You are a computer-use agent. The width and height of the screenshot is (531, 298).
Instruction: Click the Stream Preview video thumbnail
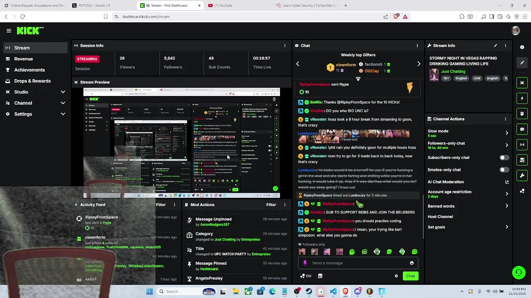[x=182, y=143]
